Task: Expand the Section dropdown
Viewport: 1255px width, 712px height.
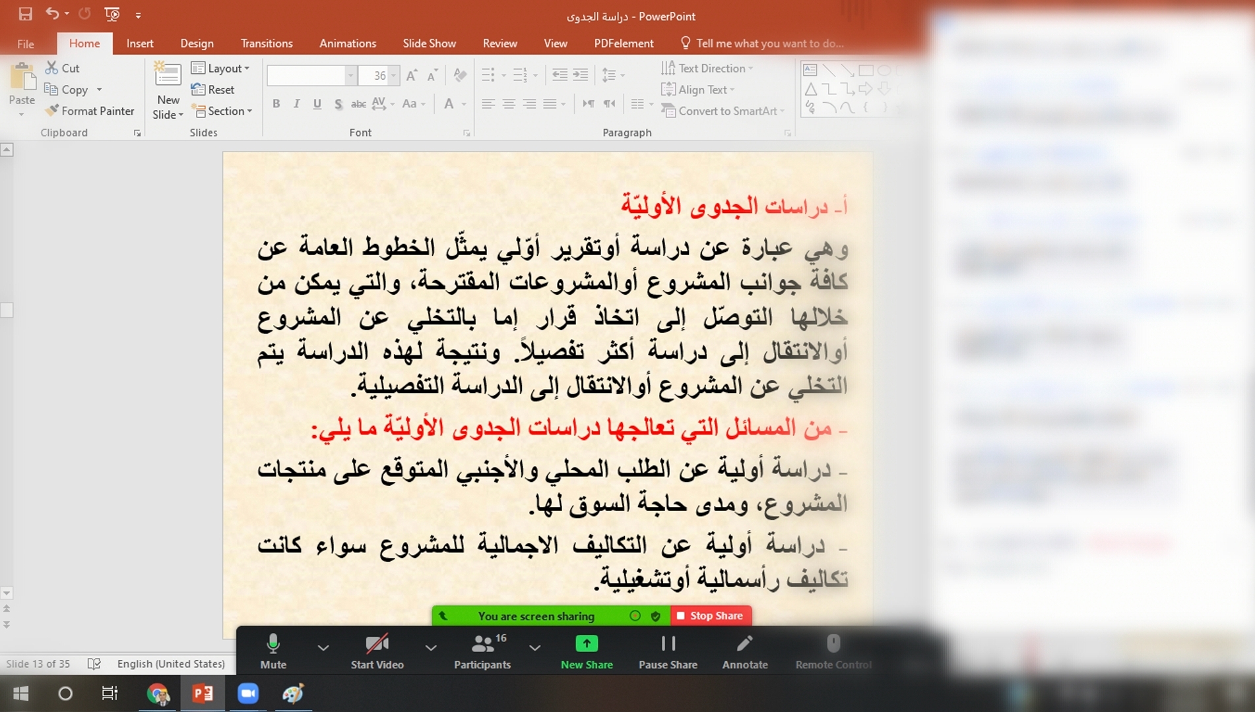Action: coord(222,111)
